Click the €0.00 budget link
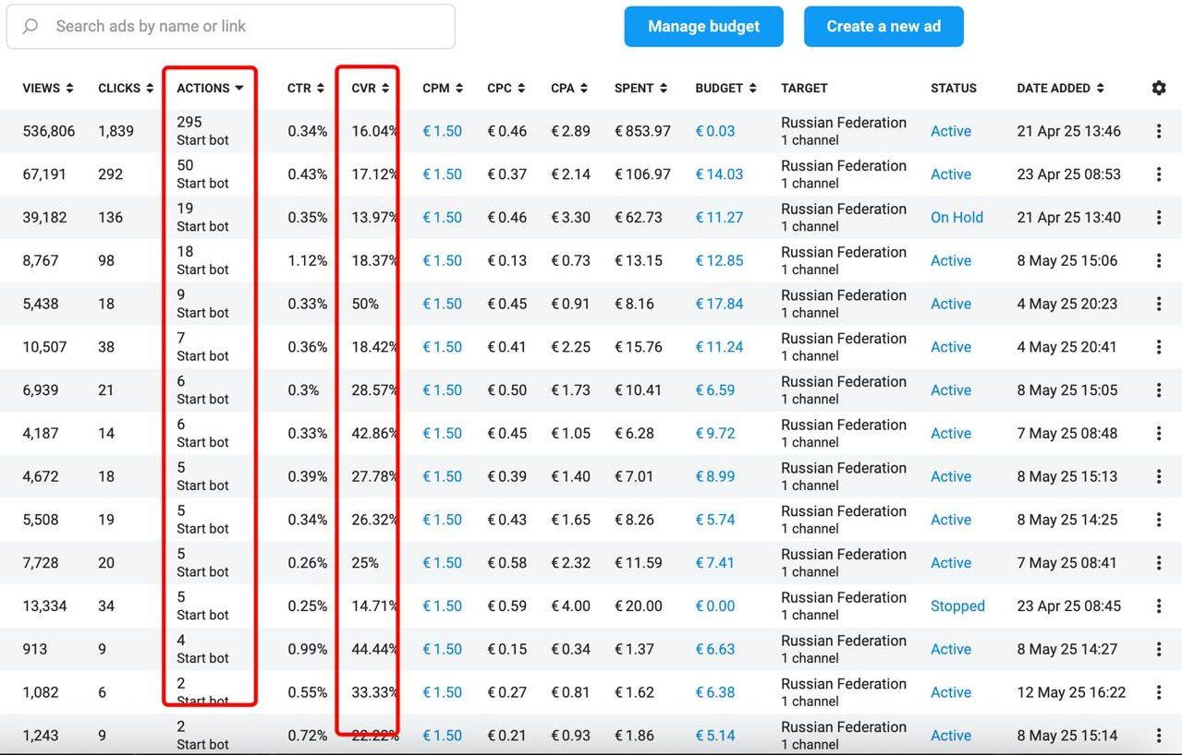This screenshot has height=755, width=1182. click(715, 606)
